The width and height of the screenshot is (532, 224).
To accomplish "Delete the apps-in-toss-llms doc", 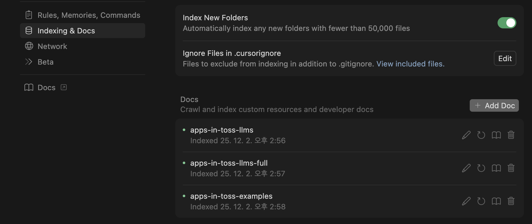I will point(511,135).
